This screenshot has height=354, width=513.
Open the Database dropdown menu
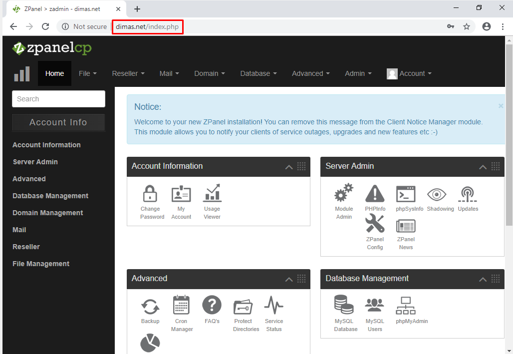[x=258, y=74]
